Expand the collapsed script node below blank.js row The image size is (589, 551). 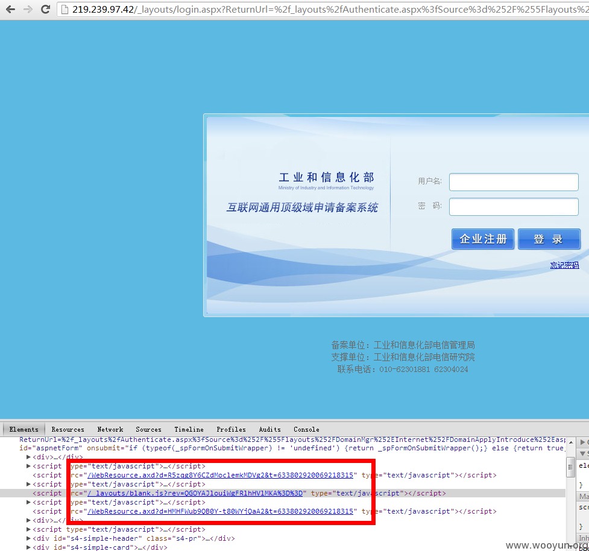28,502
